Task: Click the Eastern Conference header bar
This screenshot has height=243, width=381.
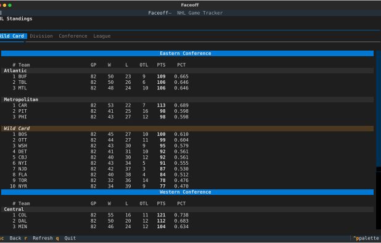Action: click(187, 54)
